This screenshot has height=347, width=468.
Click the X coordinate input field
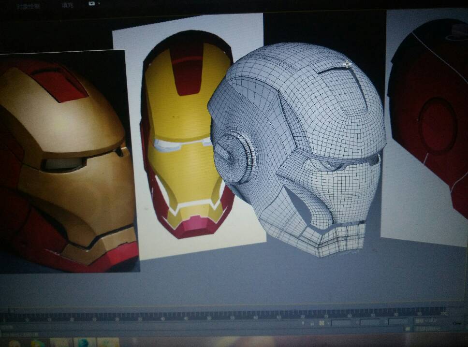point(341,322)
